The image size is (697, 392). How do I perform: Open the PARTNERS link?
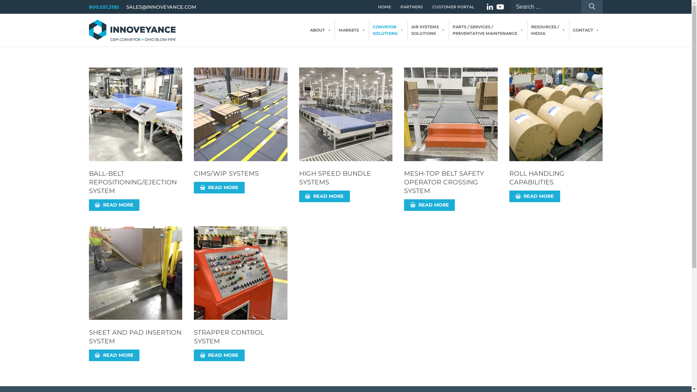[x=411, y=7]
